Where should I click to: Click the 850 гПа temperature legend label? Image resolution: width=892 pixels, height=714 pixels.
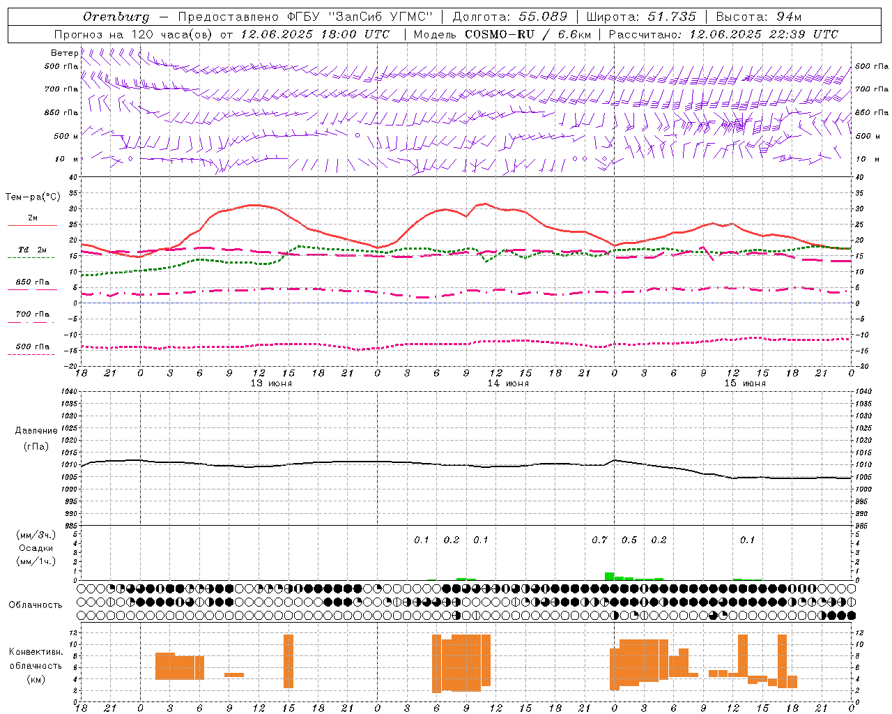point(32,282)
